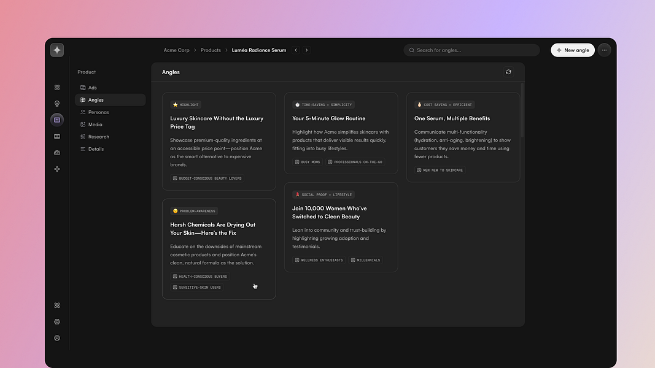
Task: Click the lightbulb icon in the sidebar rail
Action: point(56,103)
